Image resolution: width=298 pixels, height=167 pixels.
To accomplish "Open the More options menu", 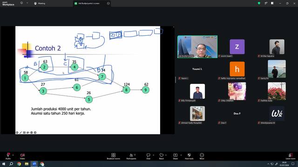I will [202, 156].
